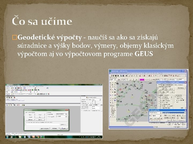The height and width of the screenshot is (144, 193).
Task: Open the toolbar dropdown showing 000000
Action: coord(17,92)
